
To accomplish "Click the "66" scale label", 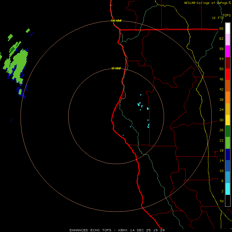I will (x=221, y=29).
